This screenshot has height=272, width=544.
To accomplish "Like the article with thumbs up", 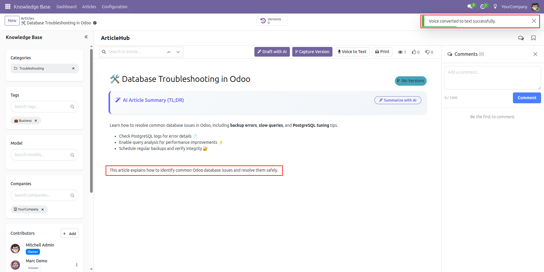I will [x=415, y=52].
